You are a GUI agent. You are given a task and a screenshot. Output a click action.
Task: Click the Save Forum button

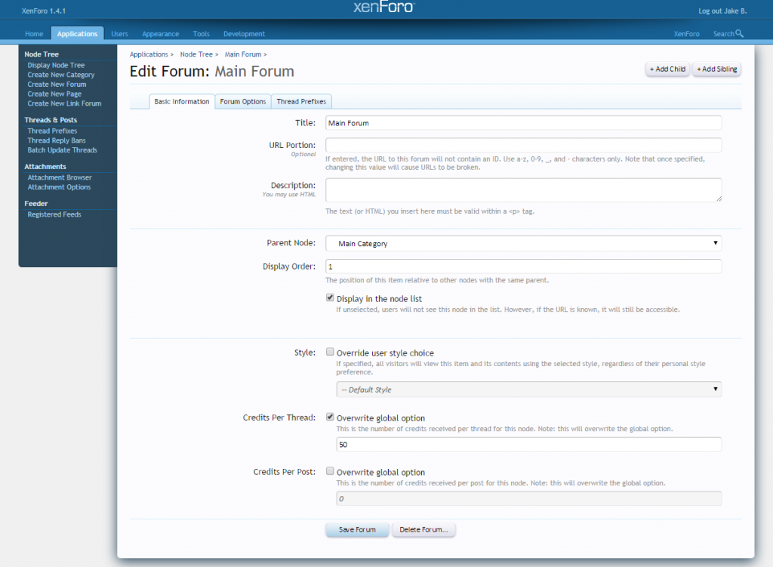pos(357,529)
